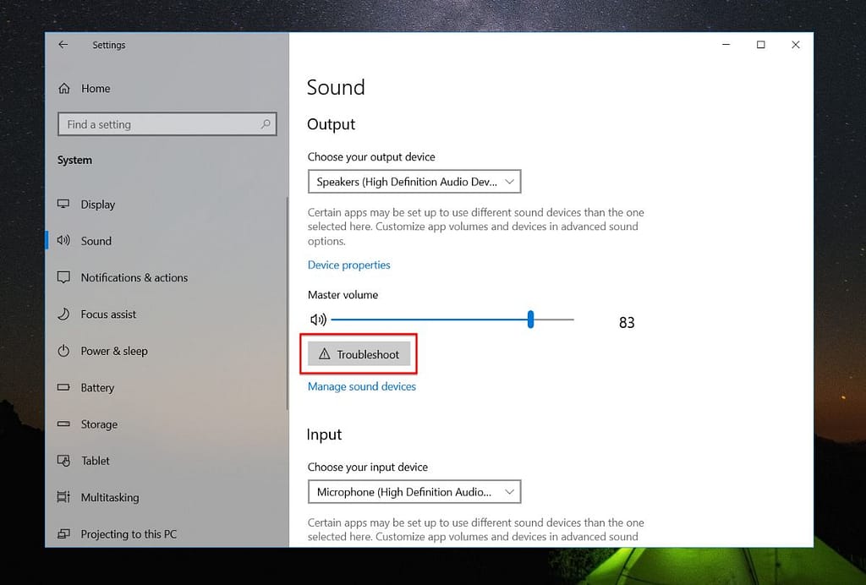Image resolution: width=866 pixels, height=585 pixels.
Task: Click the Projecting to this PC icon
Action: (x=63, y=533)
